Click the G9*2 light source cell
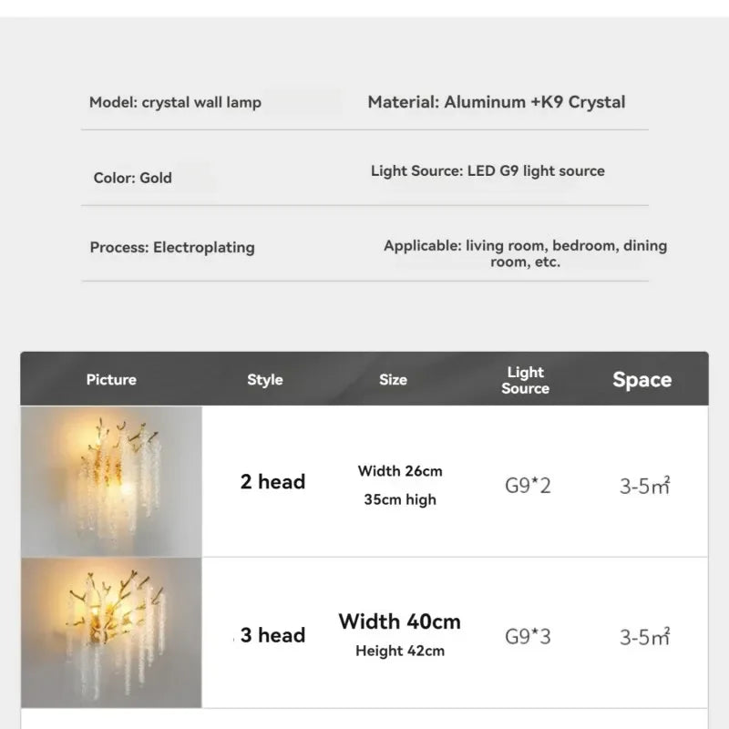 pyautogui.click(x=528, y=485)
